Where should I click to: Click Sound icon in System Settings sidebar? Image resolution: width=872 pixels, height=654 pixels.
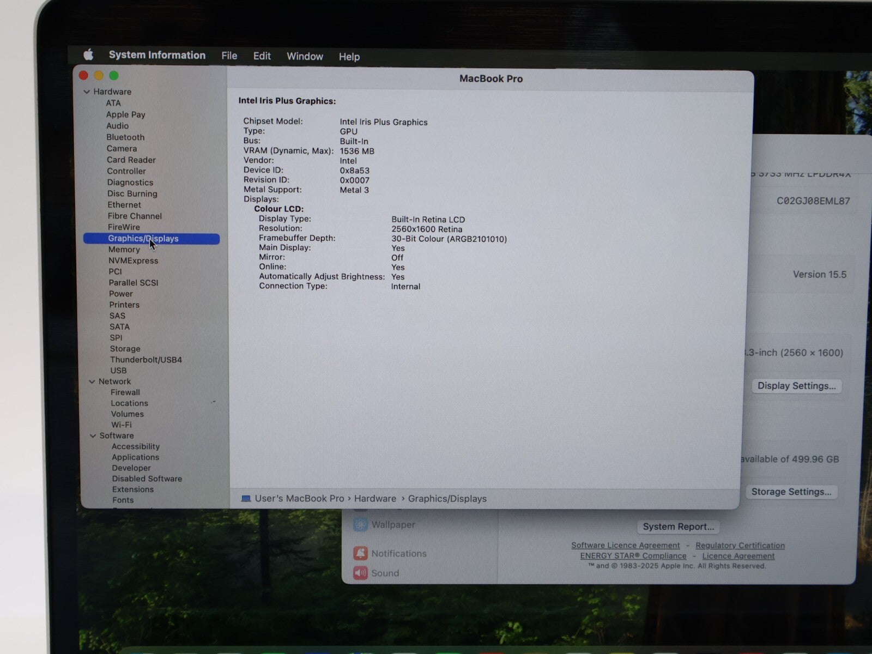click(x=360, y=573)
